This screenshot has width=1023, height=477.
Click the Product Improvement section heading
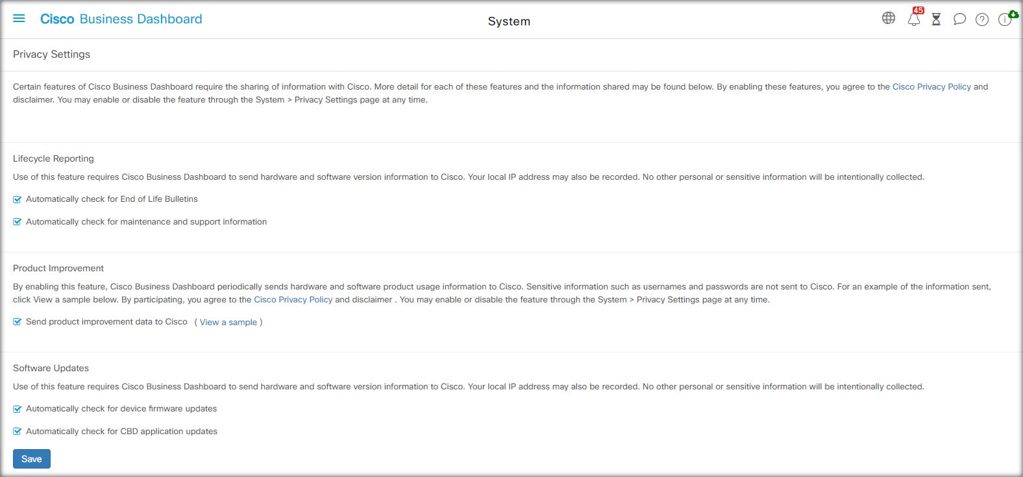pyautogui.click(x=58, y=268)
